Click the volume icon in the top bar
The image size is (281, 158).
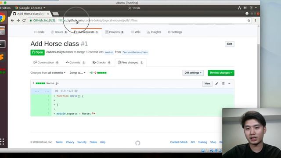pos(245,8)
